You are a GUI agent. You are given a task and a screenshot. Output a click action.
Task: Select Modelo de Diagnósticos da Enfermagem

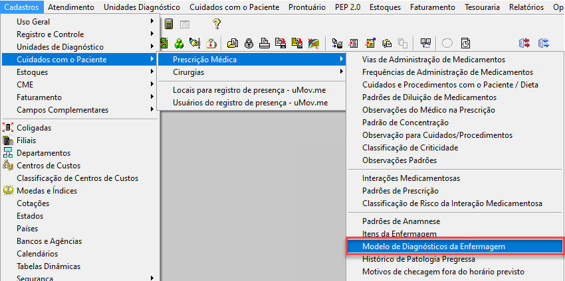pos(455,247)
